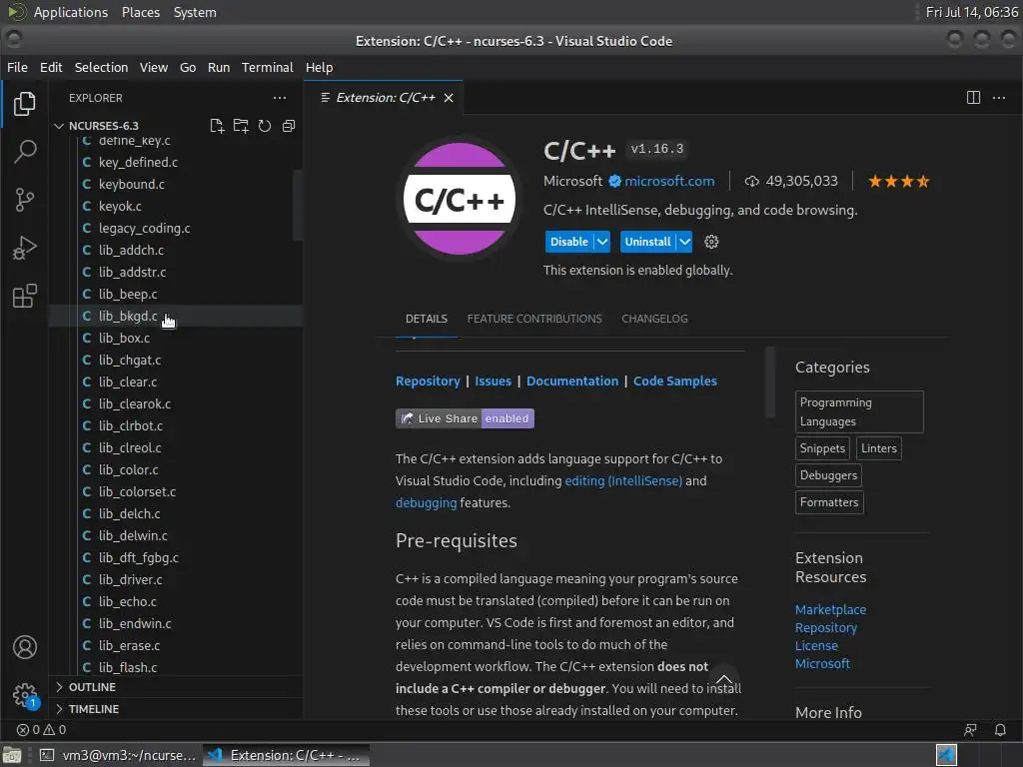Open the Code Samples link

point(674,382)
